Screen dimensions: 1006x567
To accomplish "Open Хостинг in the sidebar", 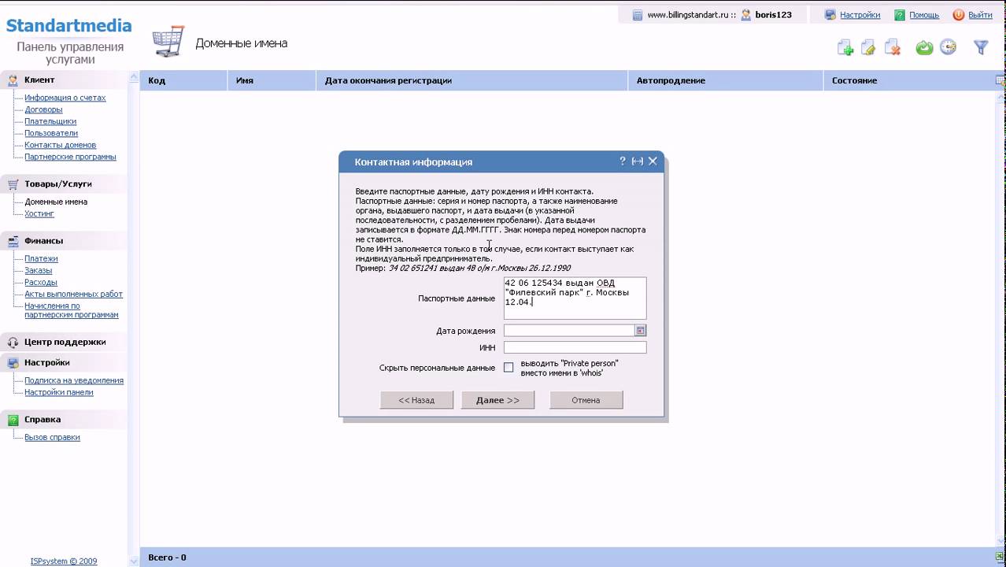I will (x=39, y=213).
